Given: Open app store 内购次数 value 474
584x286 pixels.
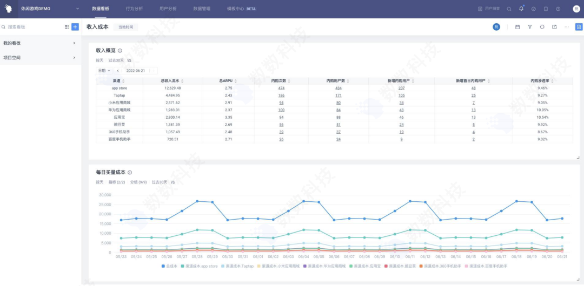Looking at the screenshot, I should pos(281,88).
